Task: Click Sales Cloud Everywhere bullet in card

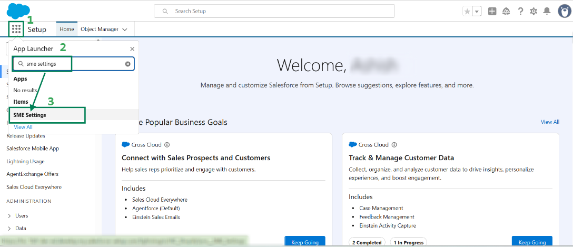Action: click(160, 200)
